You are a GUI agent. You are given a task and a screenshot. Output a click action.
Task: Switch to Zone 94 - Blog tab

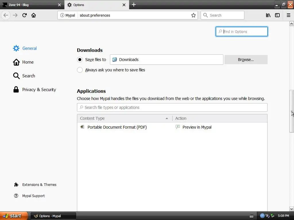32,5
